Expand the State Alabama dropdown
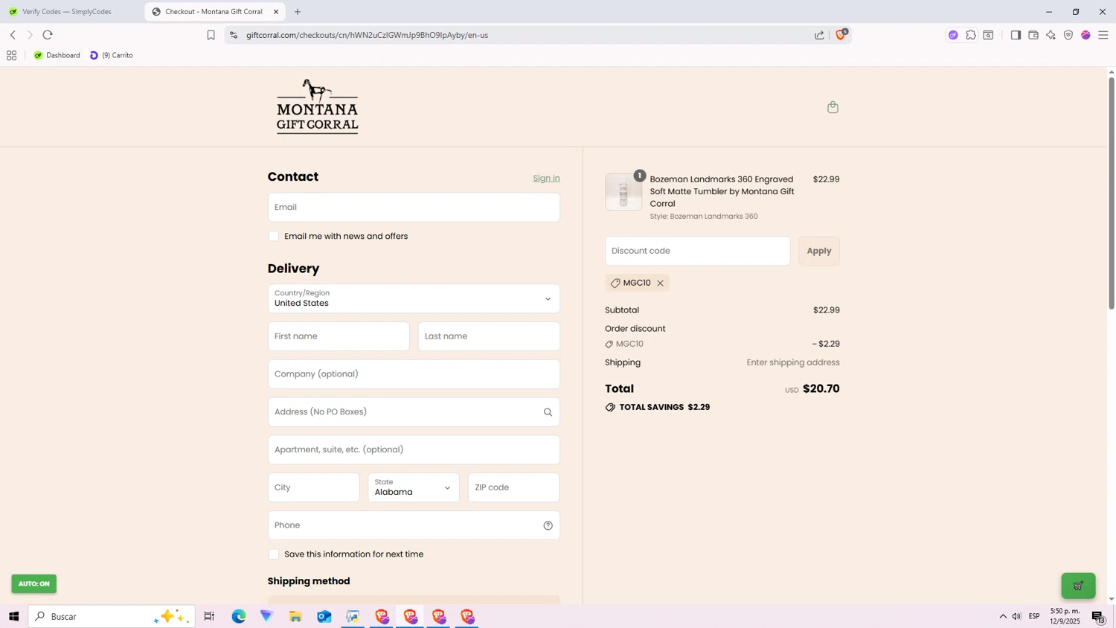 point(414,487)
